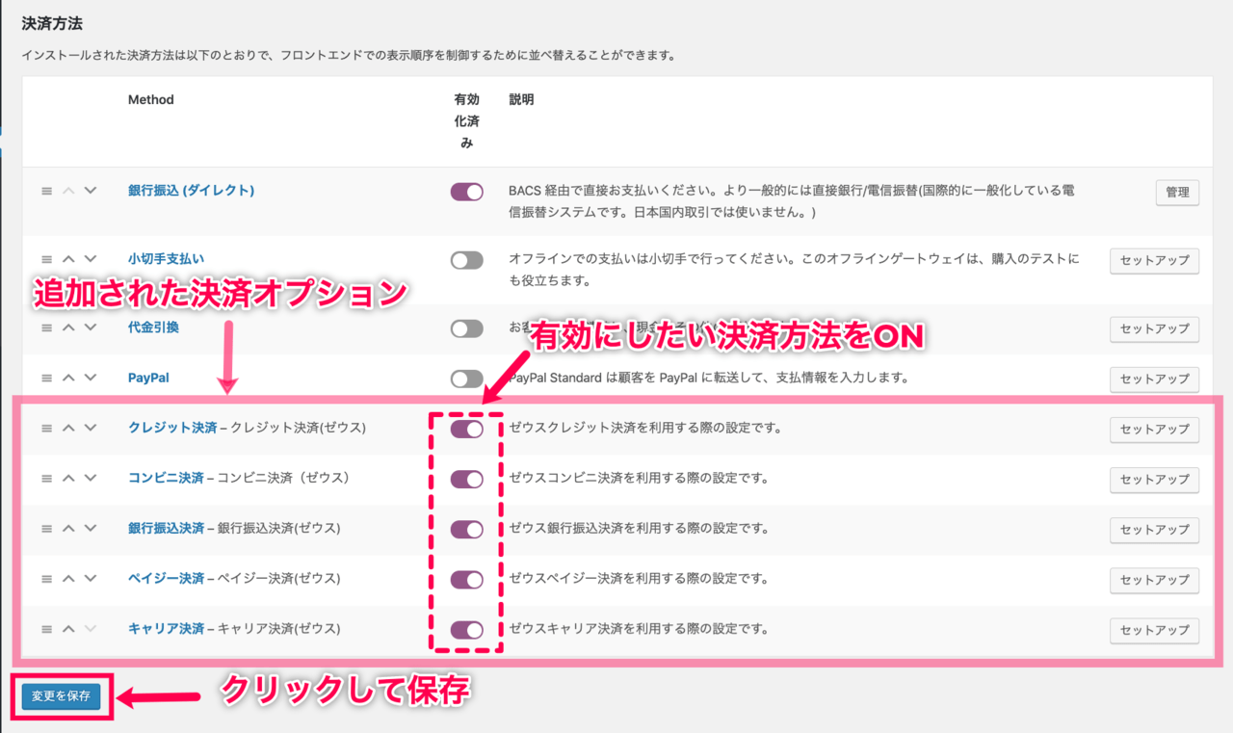
Task: Move PayPal down with arrow
Action: pyautogui.click(x=91, y=378)
